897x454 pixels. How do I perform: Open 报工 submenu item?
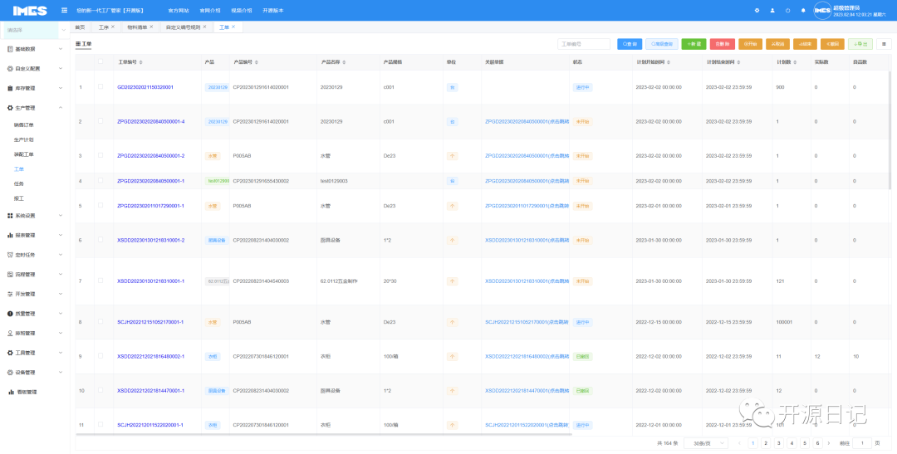tap(19, 198)
